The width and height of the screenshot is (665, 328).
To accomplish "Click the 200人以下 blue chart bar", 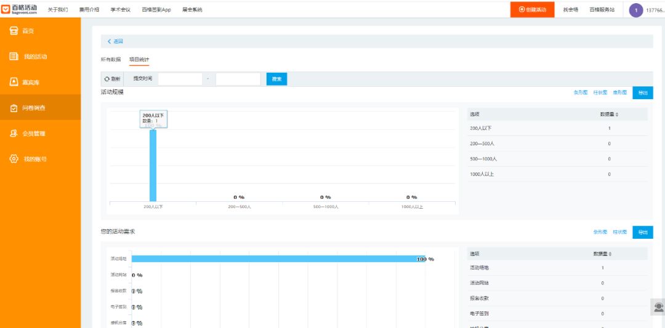I will [x=153, y=166].
